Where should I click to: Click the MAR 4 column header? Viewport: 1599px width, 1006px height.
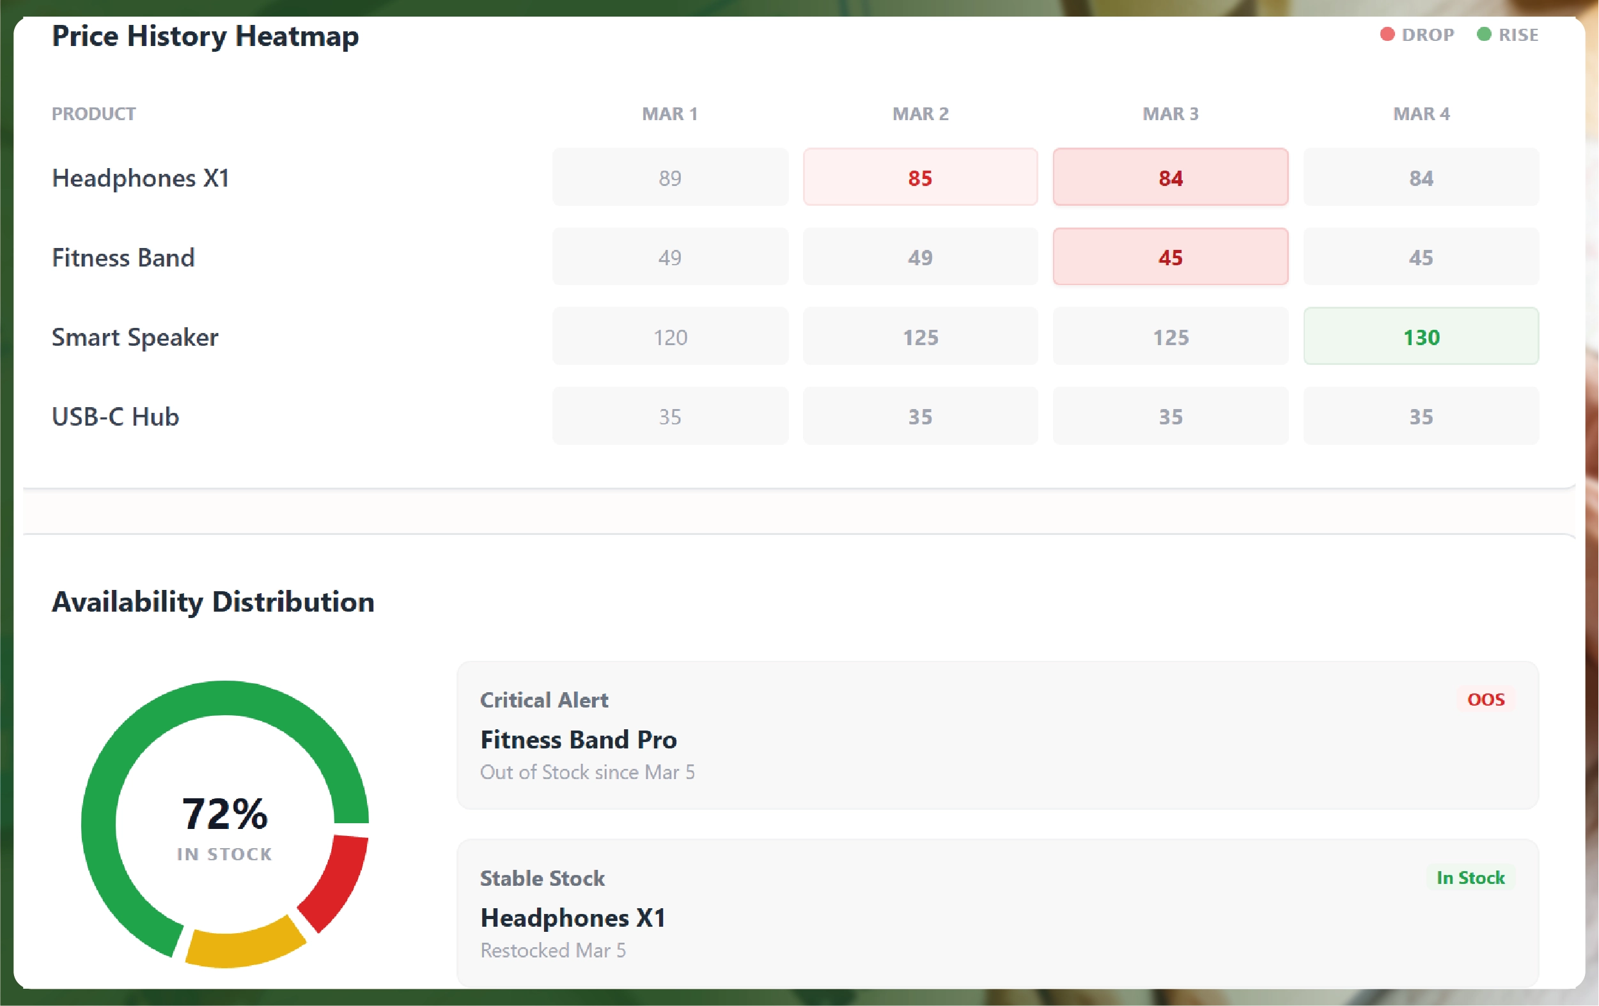[x=1421, y=114]
